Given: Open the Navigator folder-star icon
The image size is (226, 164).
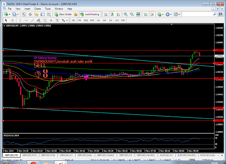Looking at the screenshot, I should (36, 14).
